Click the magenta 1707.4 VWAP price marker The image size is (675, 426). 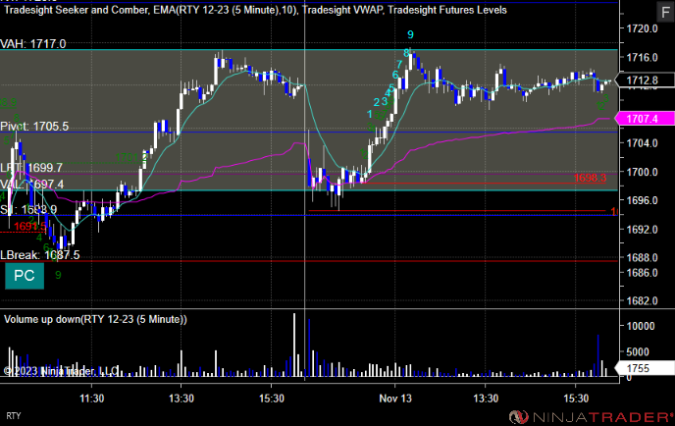pos(645,119)
